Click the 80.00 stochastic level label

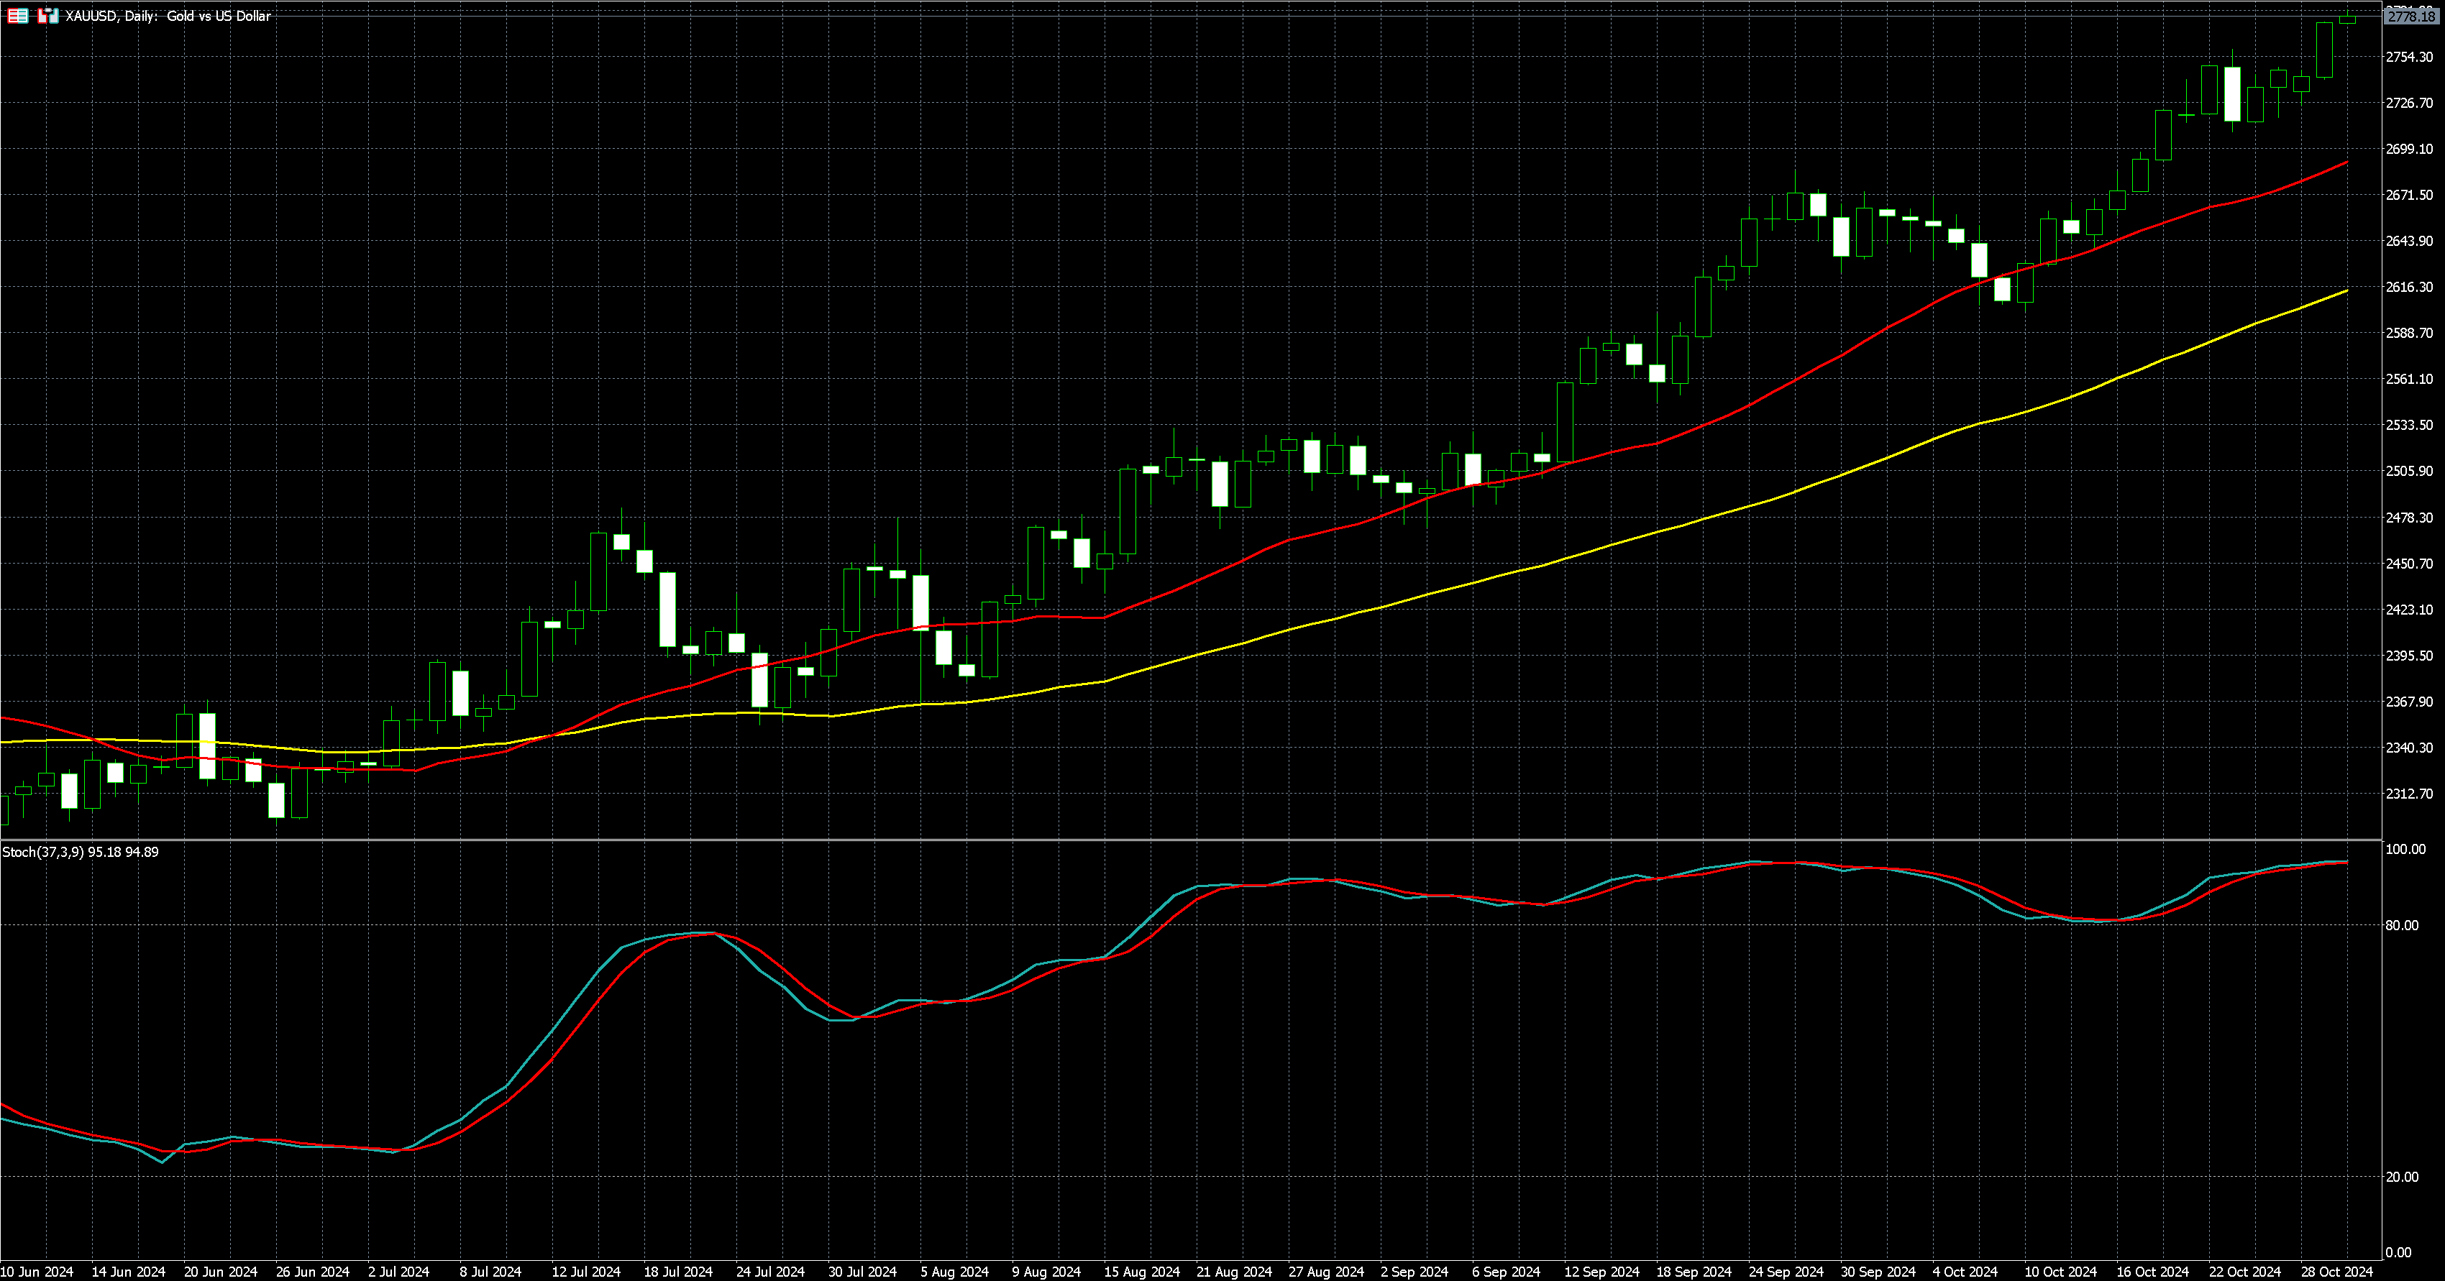coord(2401,925)
